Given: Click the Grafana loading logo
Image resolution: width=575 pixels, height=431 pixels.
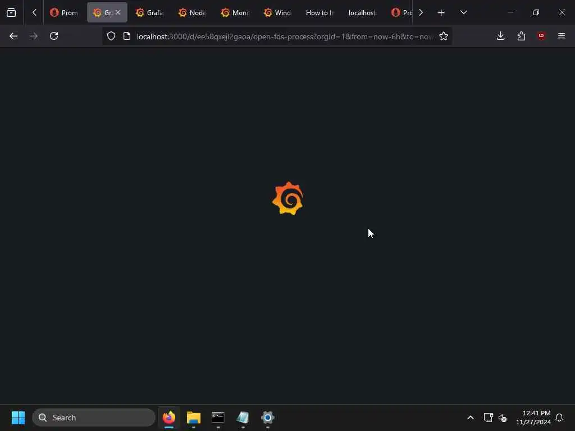Looking at the screenshot, I should coord(288,198).
